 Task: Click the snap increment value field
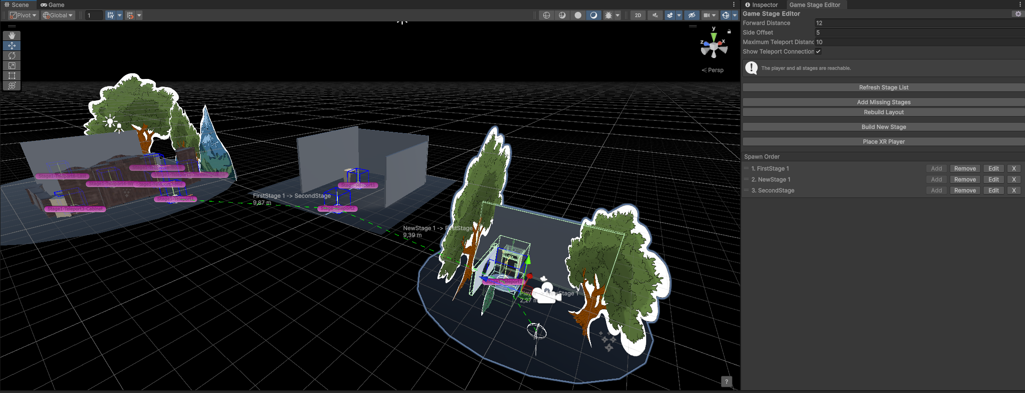(x=94, y=15)
